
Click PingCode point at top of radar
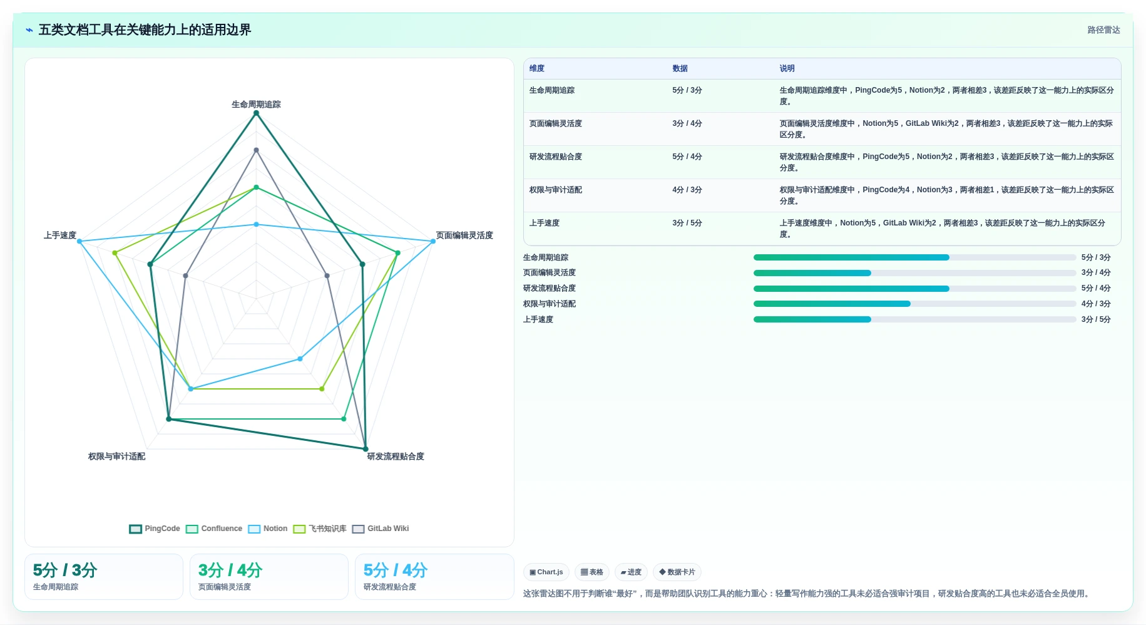coord(256,113)
